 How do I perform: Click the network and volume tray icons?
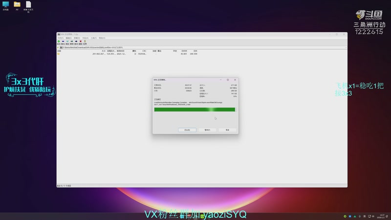point(371,216)
